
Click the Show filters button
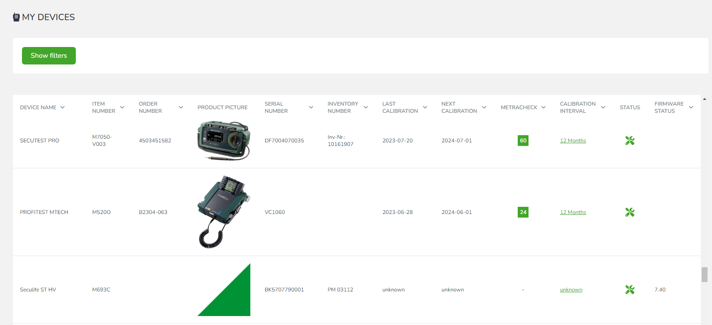pos(49,56)
